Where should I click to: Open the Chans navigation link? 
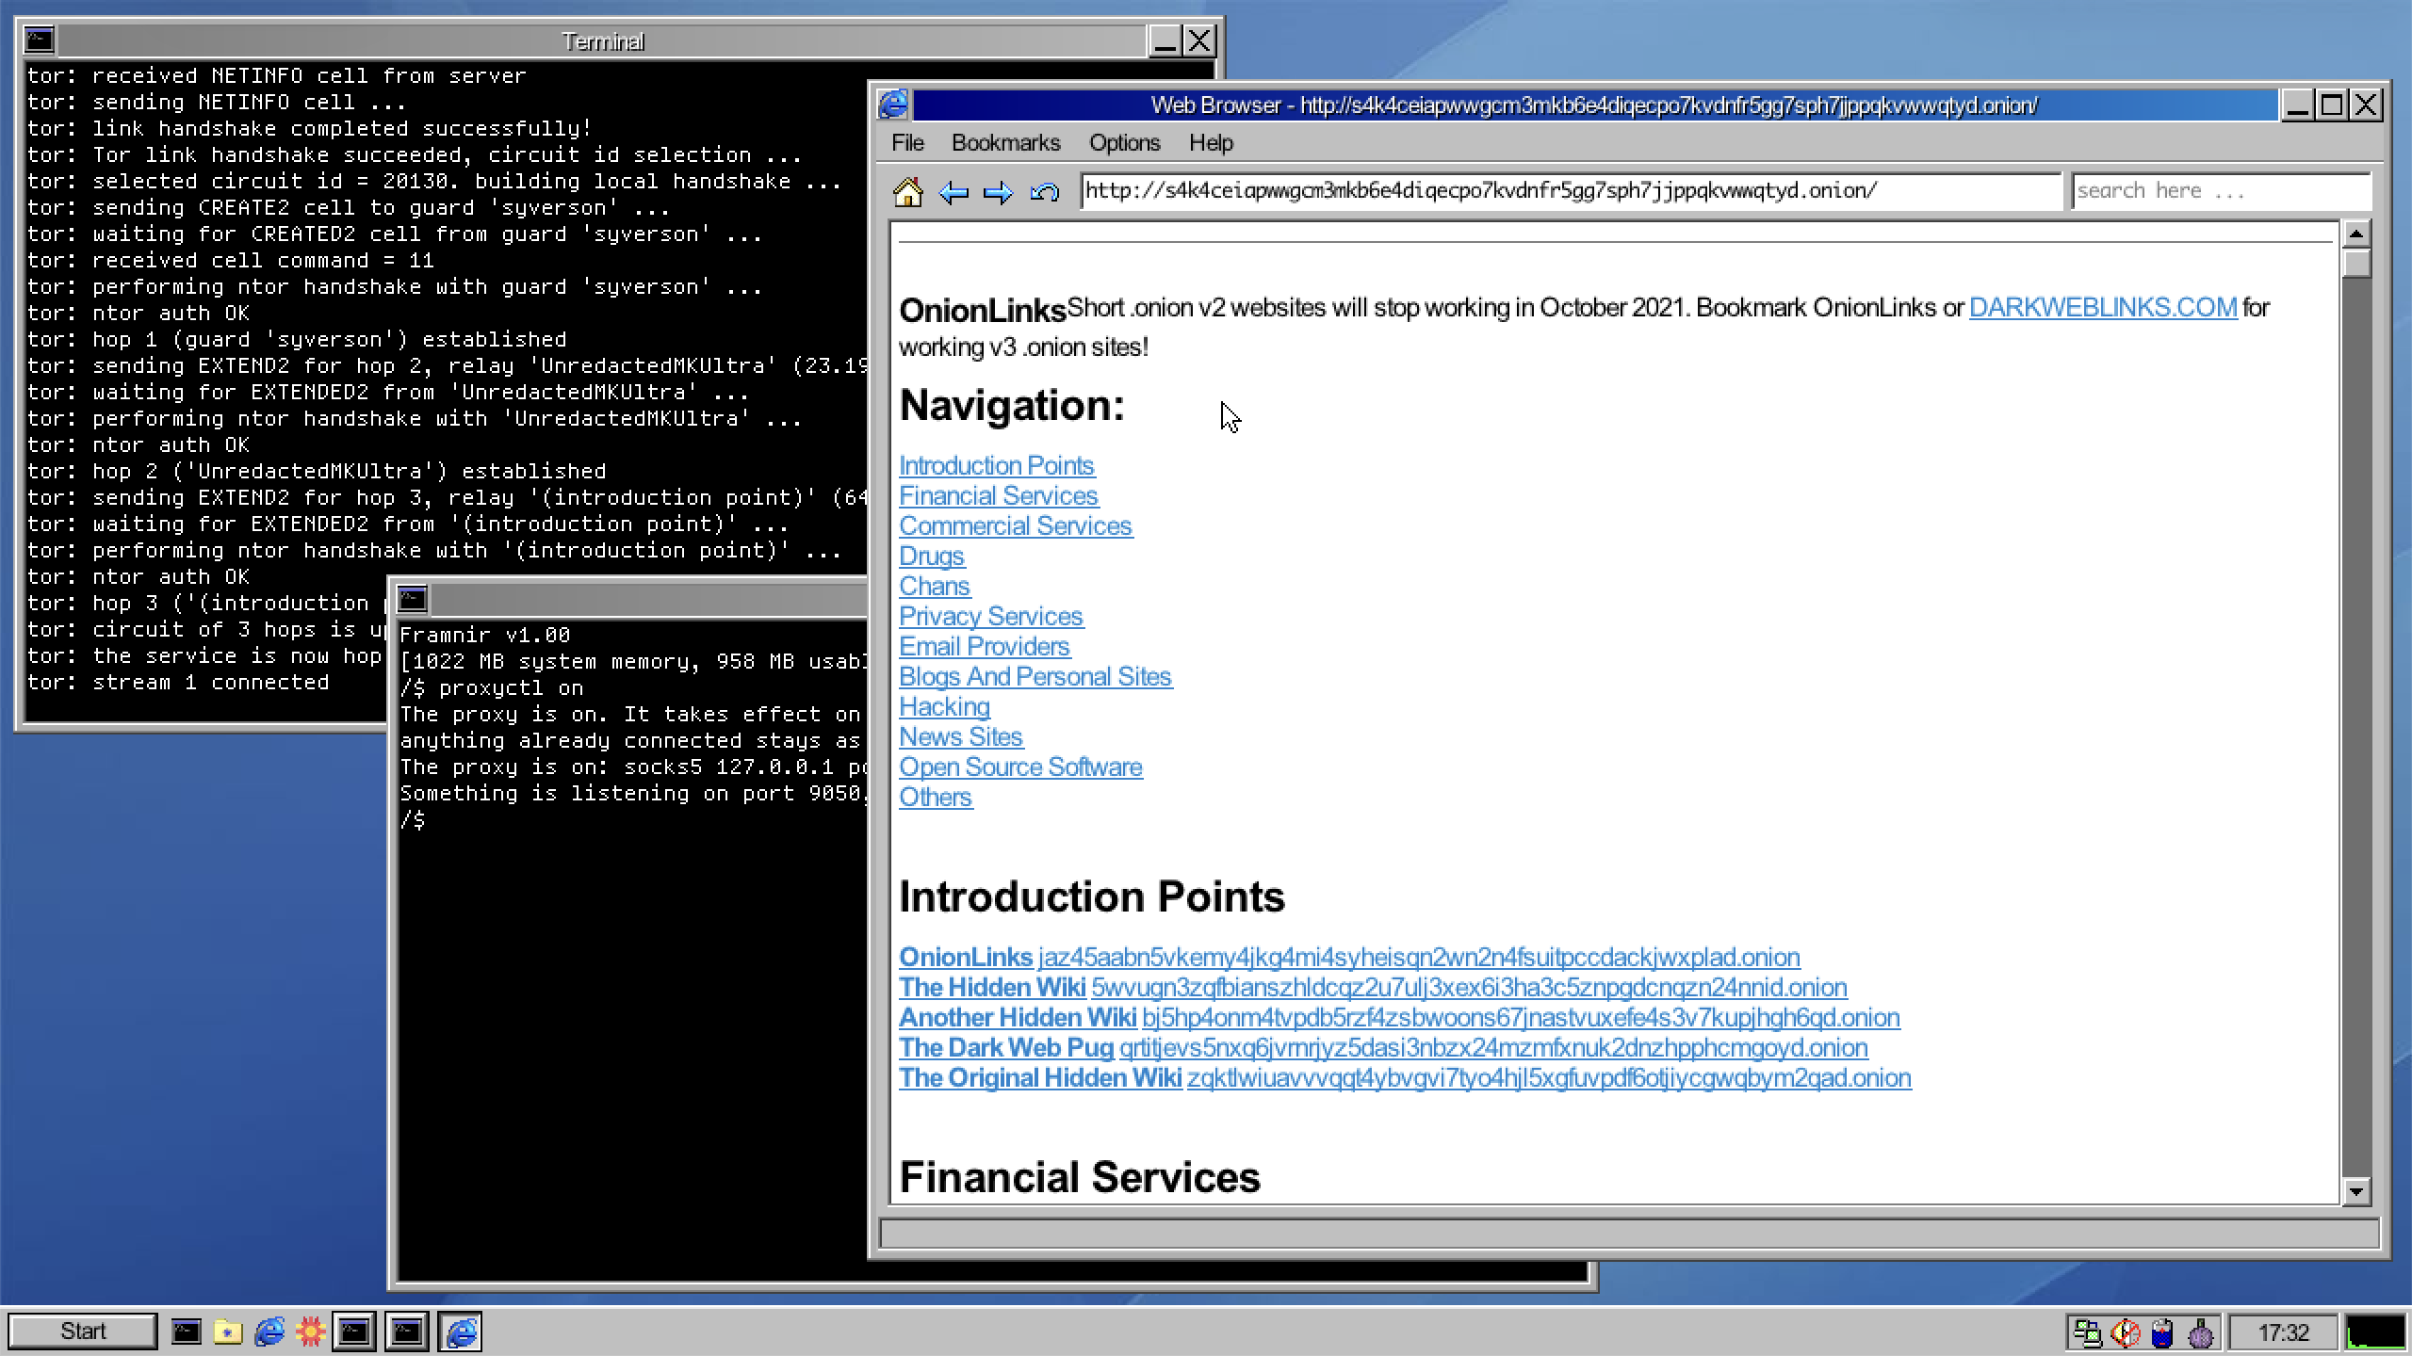pyautogui.click(x=934, y=587)
